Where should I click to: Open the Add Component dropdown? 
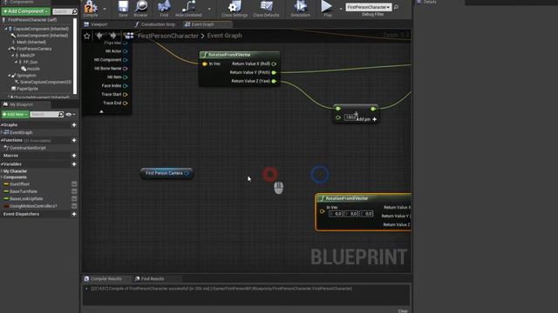coord(25,11)
